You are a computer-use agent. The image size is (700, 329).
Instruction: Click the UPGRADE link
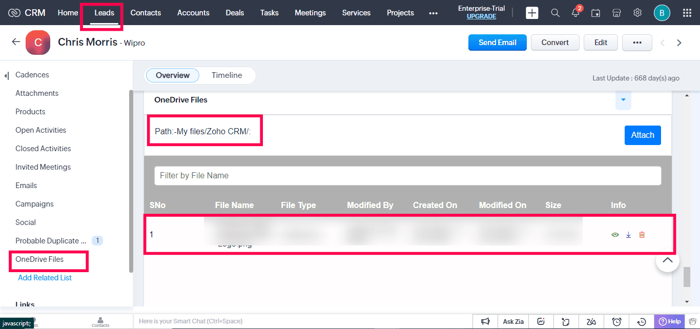[481, 16]
